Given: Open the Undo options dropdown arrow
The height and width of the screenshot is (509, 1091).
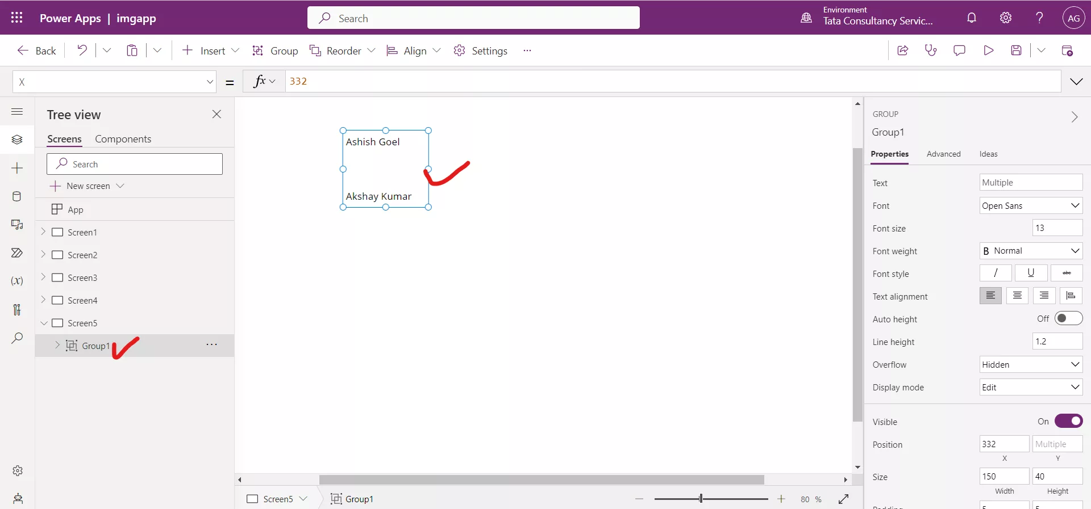Looking at the screenshot, I should point(107,51).
